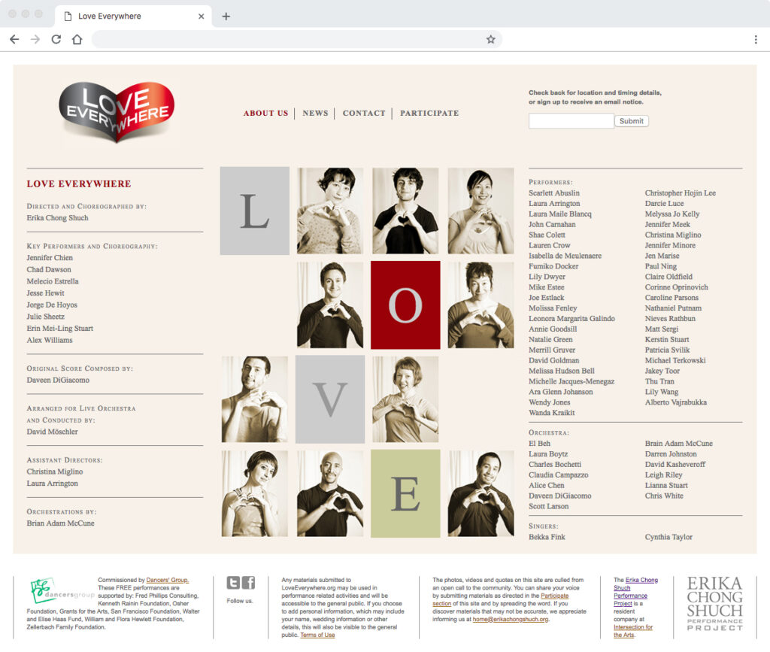Click the woman's photo right of the V tile

[x=405, y=399]
